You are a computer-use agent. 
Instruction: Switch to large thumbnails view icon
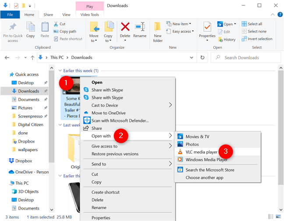point(278,216)
